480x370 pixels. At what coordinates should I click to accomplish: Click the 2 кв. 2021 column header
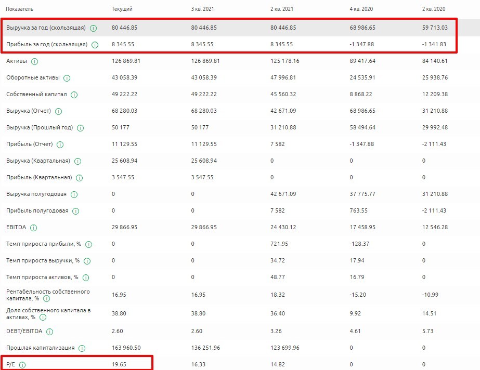[x=281, y=9]
